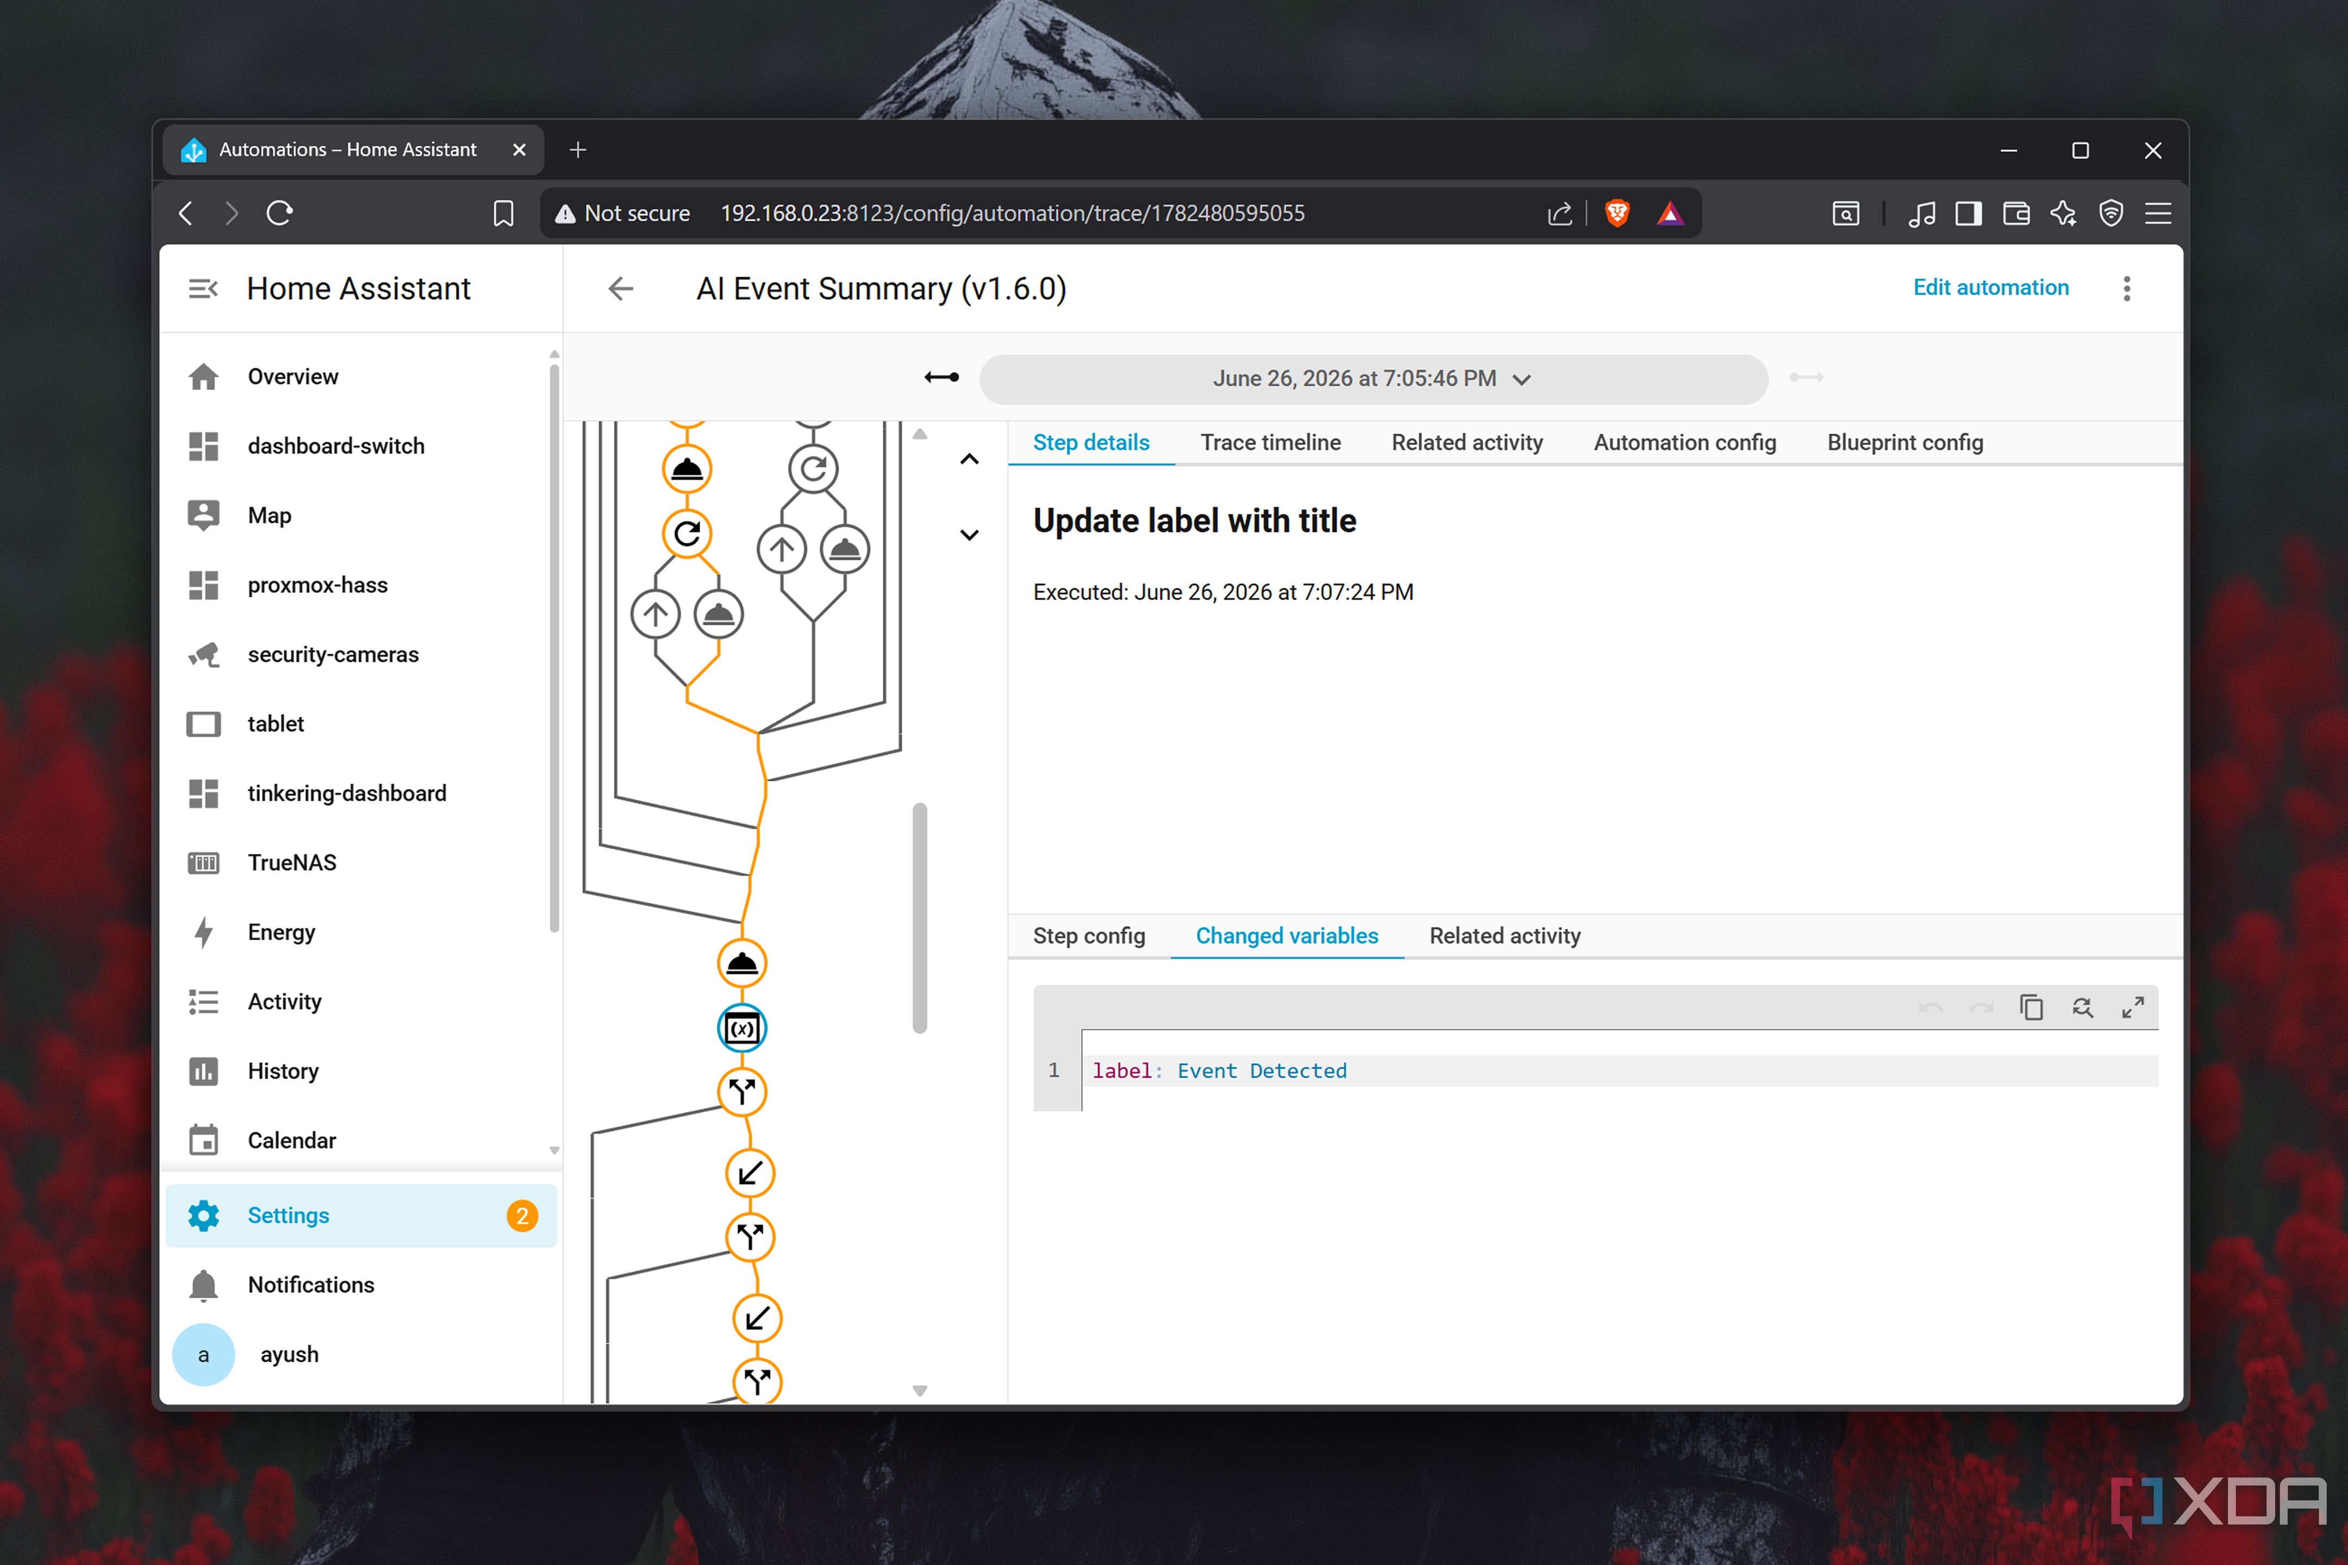
Task: Switch to the Blueprint config tab
Action: (x=1904, y=443)
